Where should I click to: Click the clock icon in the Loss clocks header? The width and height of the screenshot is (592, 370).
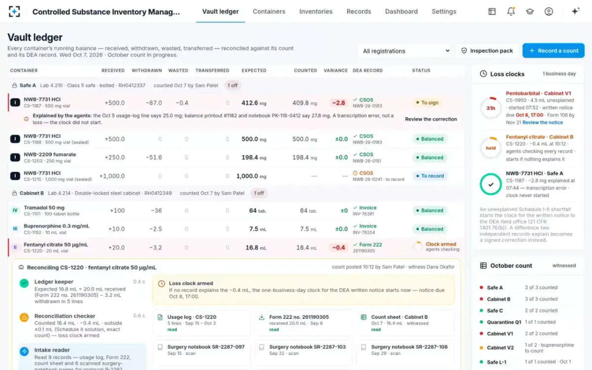tap(483, 74)
